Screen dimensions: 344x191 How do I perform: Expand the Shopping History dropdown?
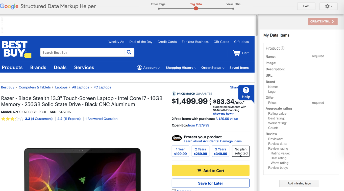coord(181,68)
